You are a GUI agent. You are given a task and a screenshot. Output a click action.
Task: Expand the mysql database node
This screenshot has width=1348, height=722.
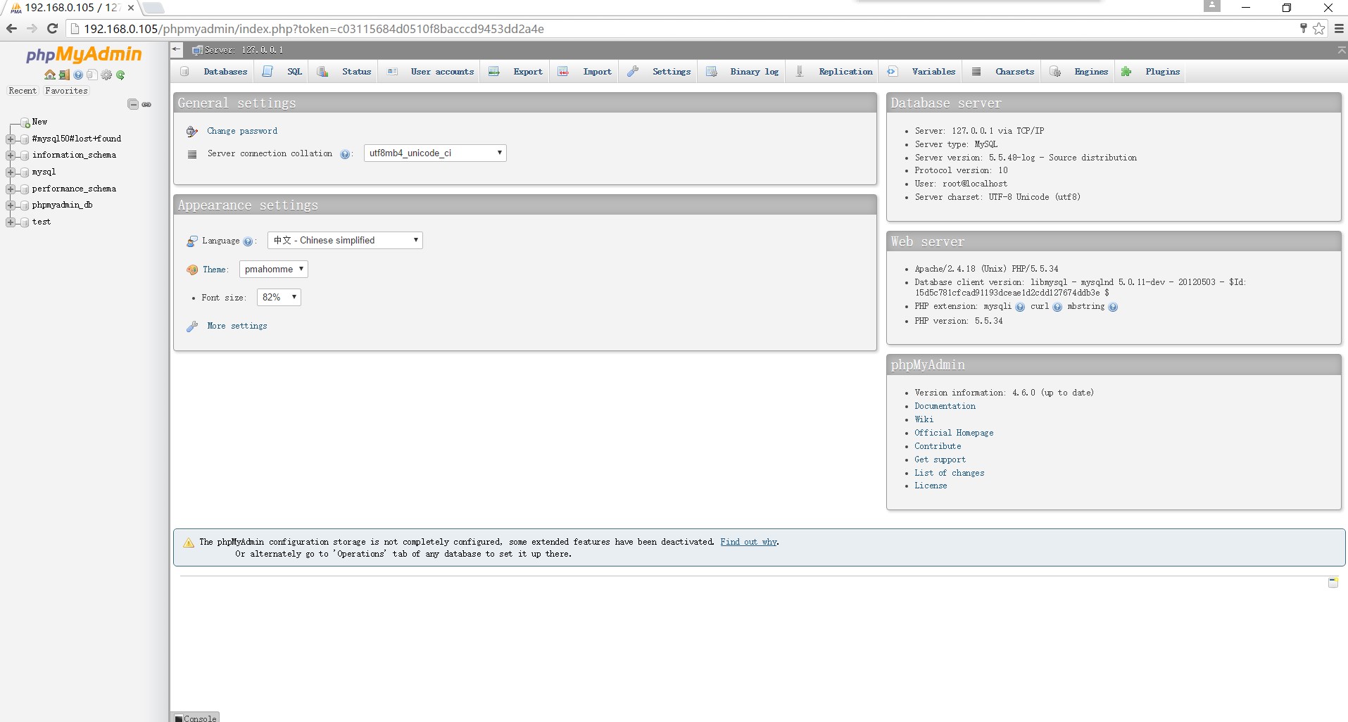coord(11,172)
